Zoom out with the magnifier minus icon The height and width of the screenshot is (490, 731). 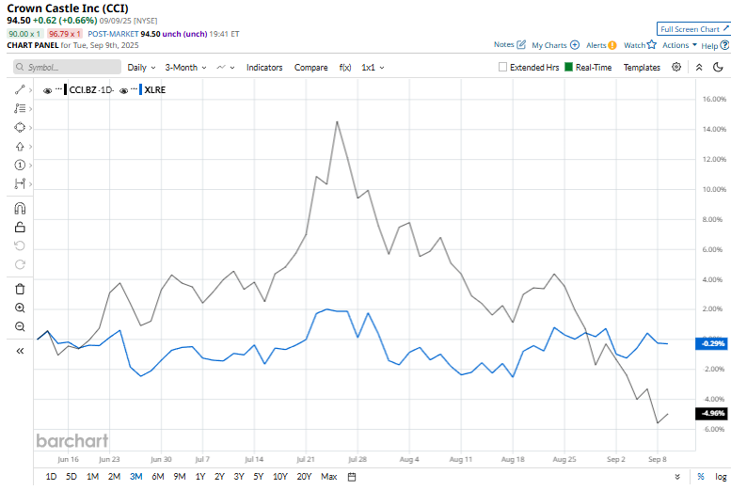pos(20,326)
